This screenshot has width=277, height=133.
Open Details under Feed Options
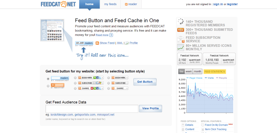(x=189, y=125)
